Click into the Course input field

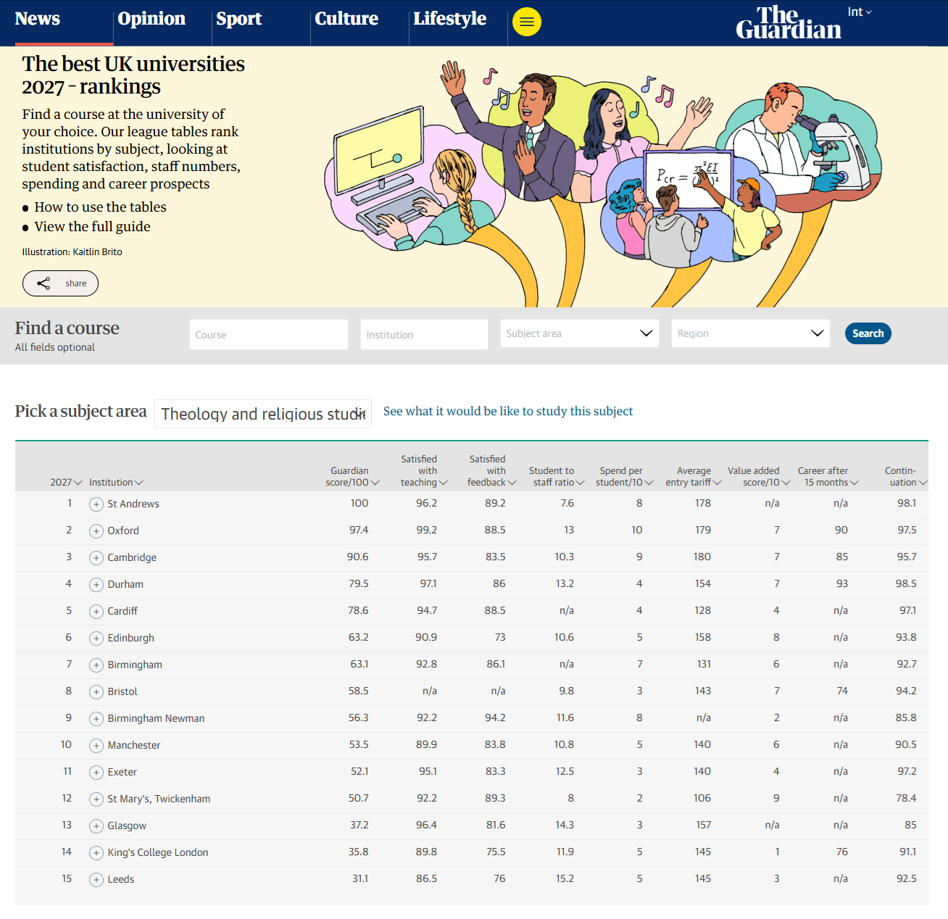tap(269, 335)
